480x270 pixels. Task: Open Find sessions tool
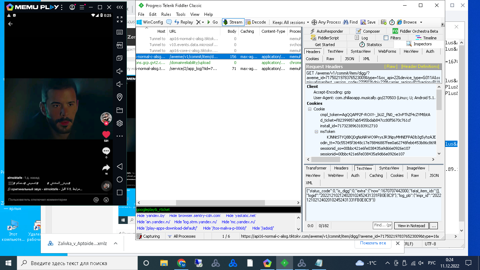pos(350,22)
